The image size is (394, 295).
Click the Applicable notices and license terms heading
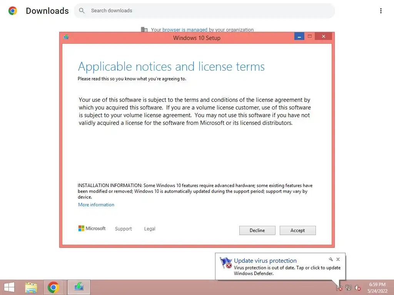point(171,66)
